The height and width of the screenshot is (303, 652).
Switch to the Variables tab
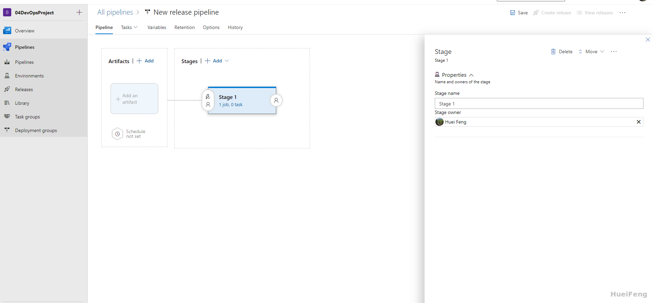(157, 27)
